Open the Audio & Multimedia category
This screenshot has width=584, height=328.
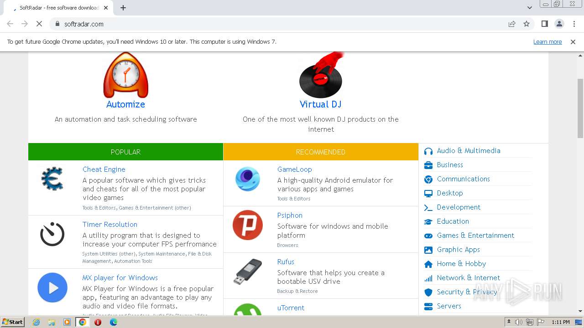pyautogui.click(x=469, y=150)
